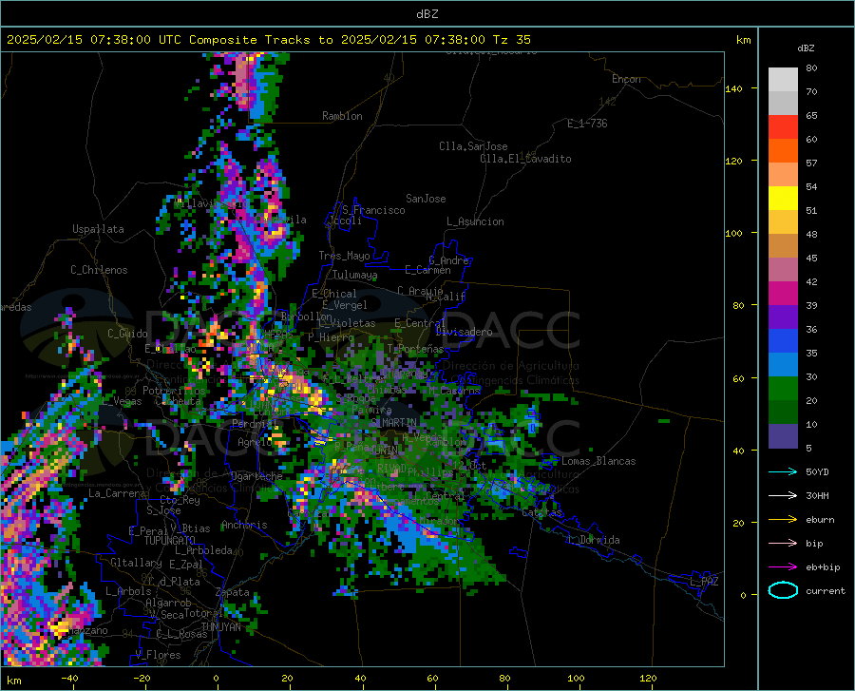Click the white 30HM arrow in the legend

783,496
